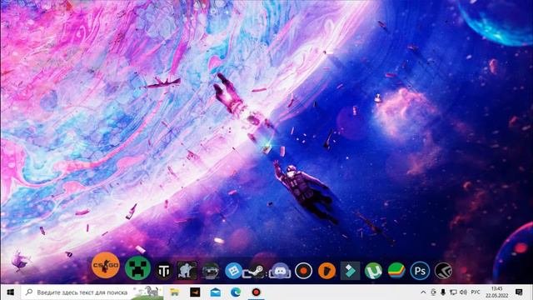Open the clock showing 13:45
Viewport: 533px width, 300px height.
point(496,292)
